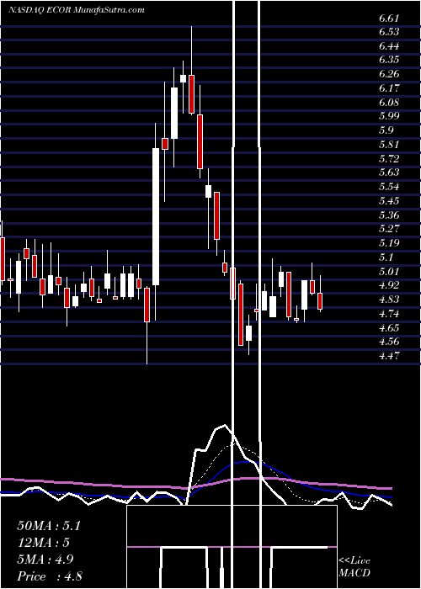
Task: Click the <<Live MACD label
Action: 354,567
